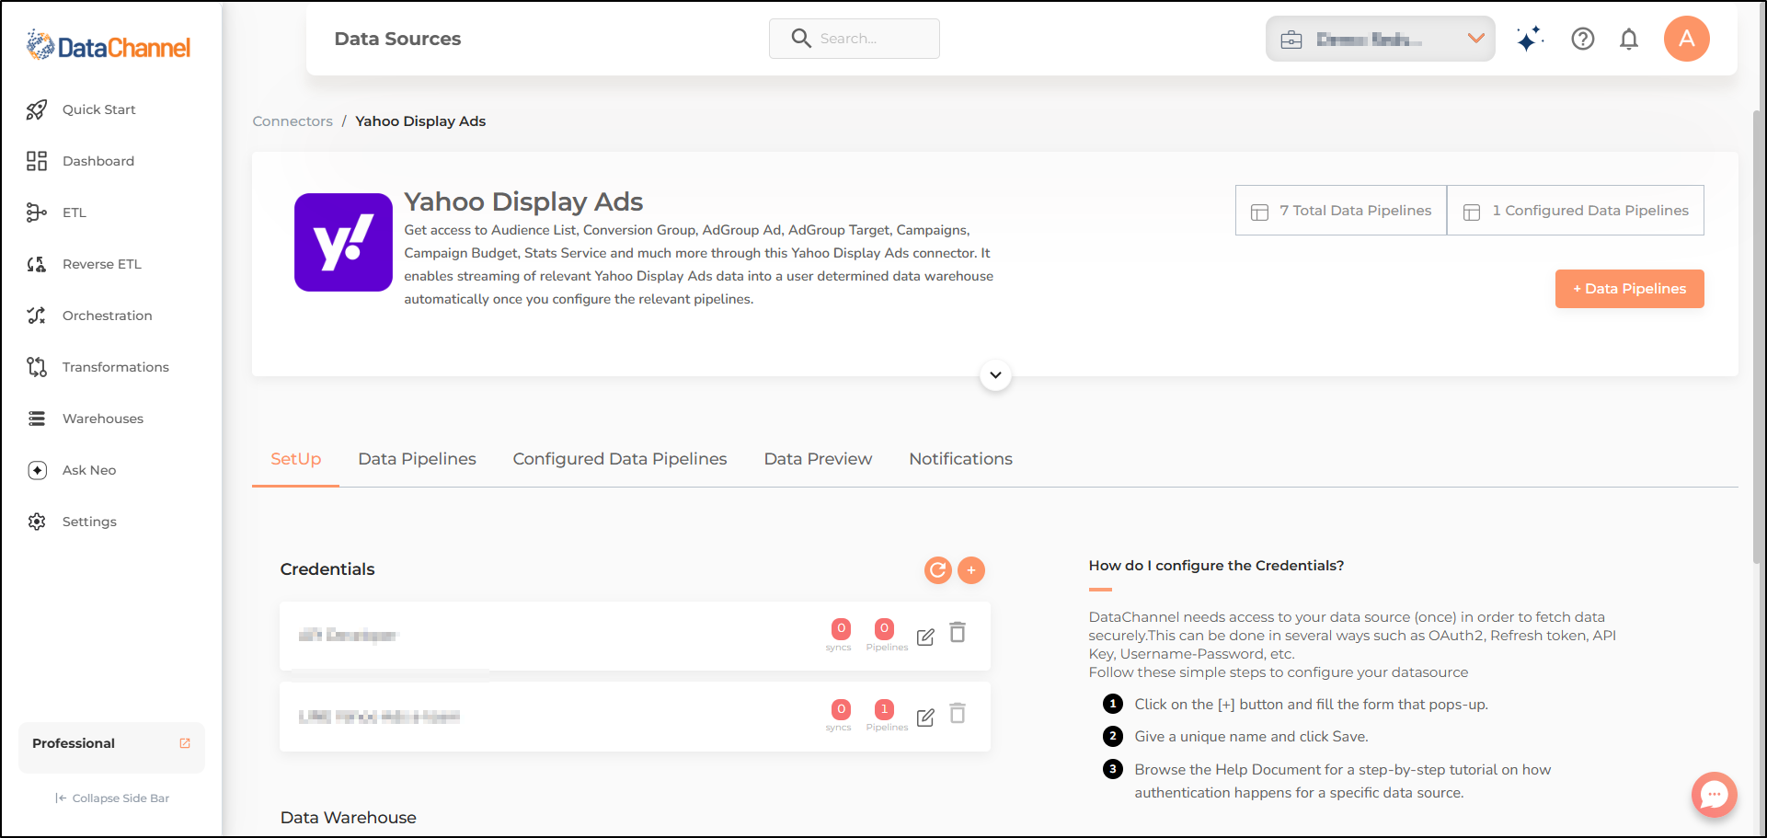Delete the second credential with 1 pipeline
Image resolution: width=1767 pixels, height=838 pixels.
tap(958, 714)
